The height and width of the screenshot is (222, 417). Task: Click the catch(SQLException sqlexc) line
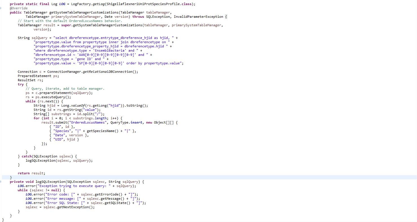coord(47,156)
